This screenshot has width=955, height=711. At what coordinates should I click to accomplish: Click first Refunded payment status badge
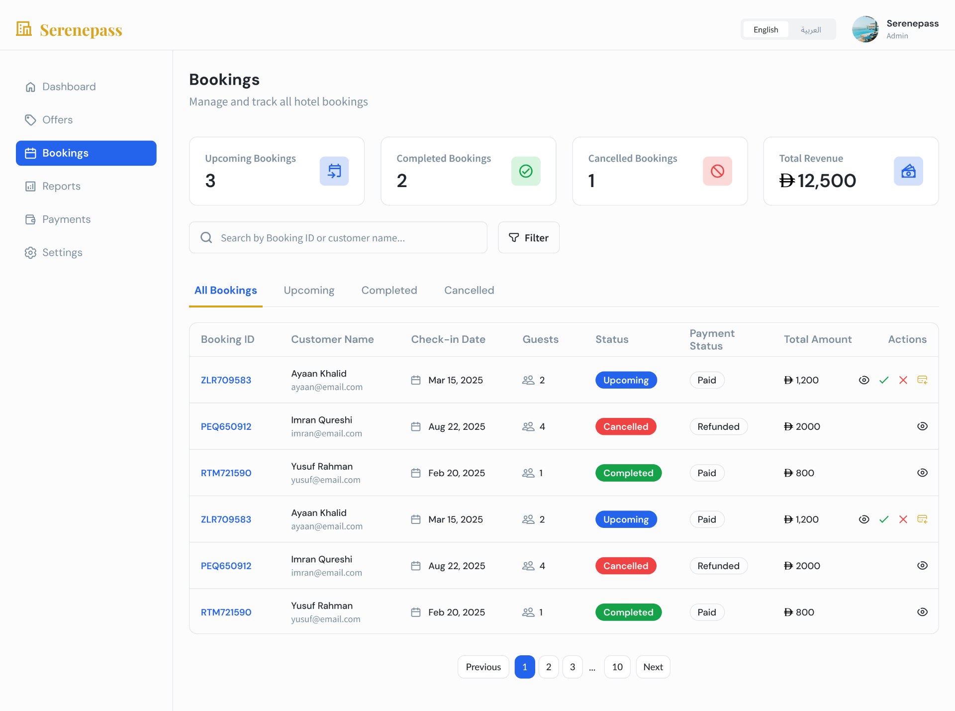[x=718, y=426]
